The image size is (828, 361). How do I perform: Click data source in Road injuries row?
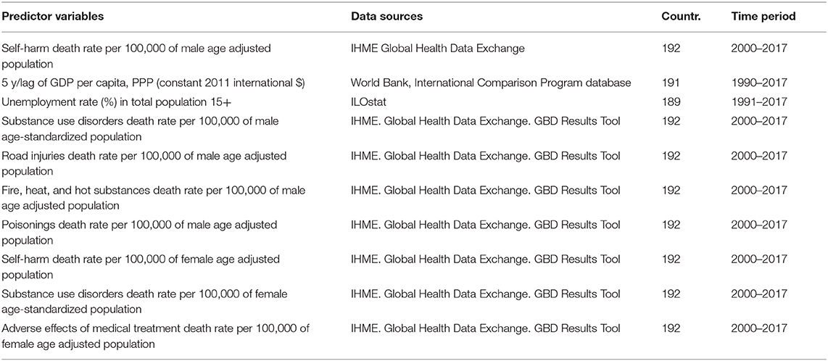[485, 156]
